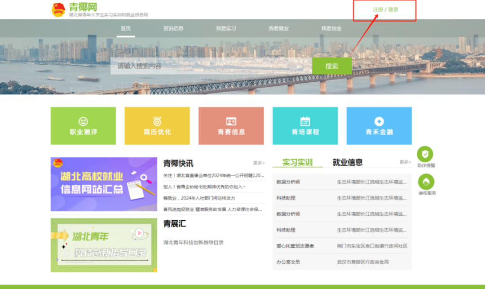Click 更多 next to 青椰快讯
Image resolution: width=485 pixels, height=289 pixels.
point(259,163)
